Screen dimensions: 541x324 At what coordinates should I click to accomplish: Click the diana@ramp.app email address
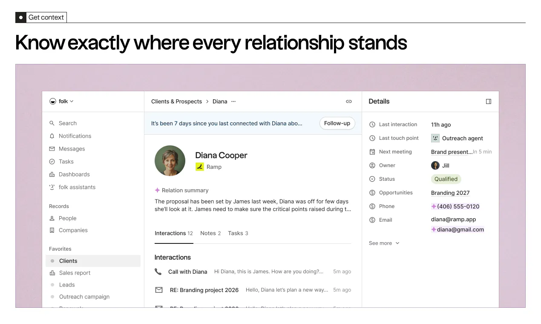453,219
